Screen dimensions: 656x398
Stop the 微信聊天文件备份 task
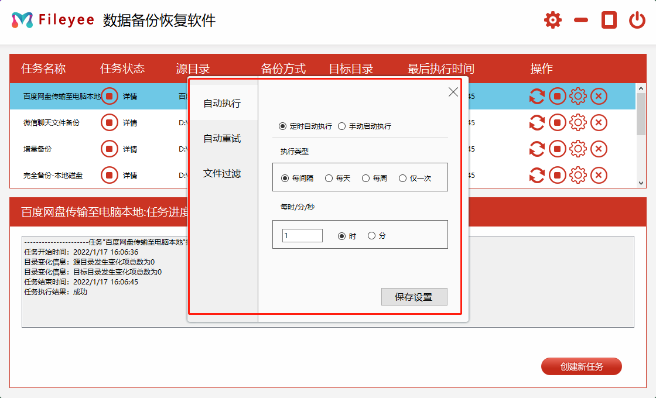[557, 122]
